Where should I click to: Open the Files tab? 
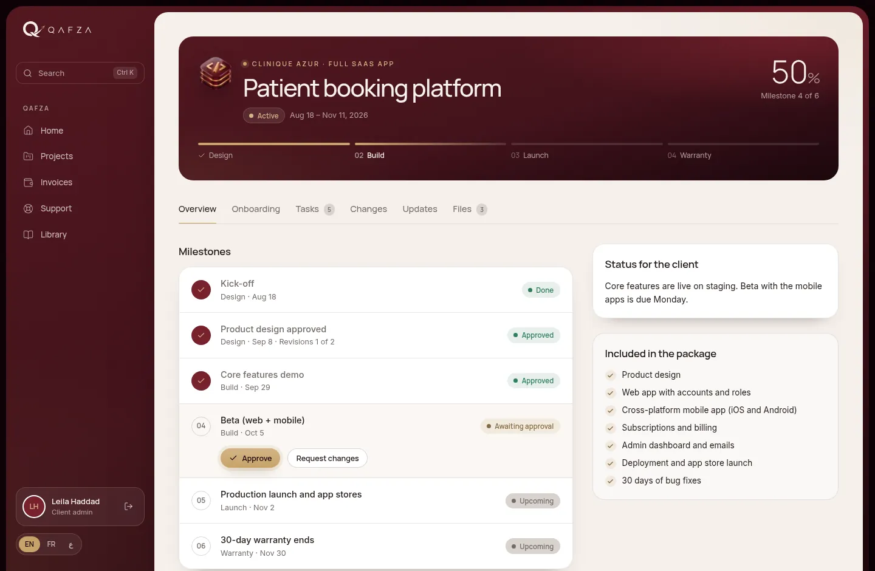click(x=470, y=209)
